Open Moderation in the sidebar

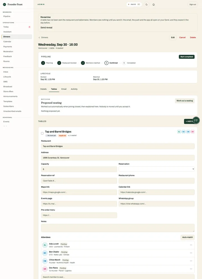17,52
